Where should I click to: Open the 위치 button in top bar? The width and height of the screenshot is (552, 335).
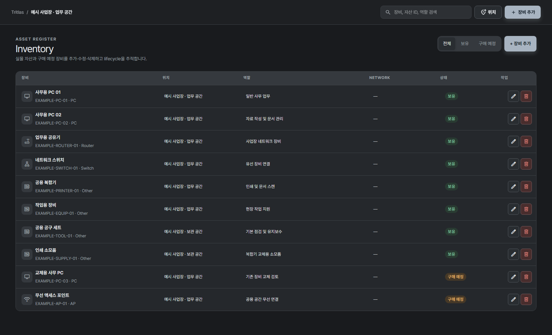point(488,12)
